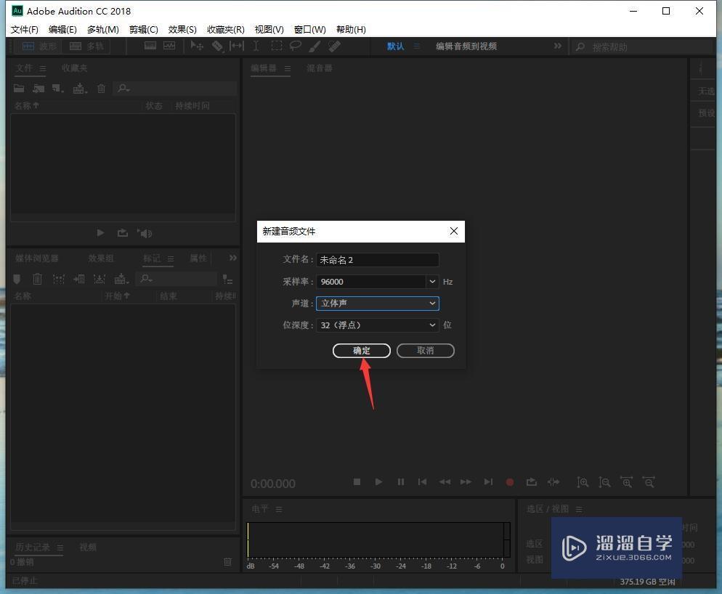This screenshot has width=722, height=594.
Task: Open the 帮助(H) menu
Action: 351,30
